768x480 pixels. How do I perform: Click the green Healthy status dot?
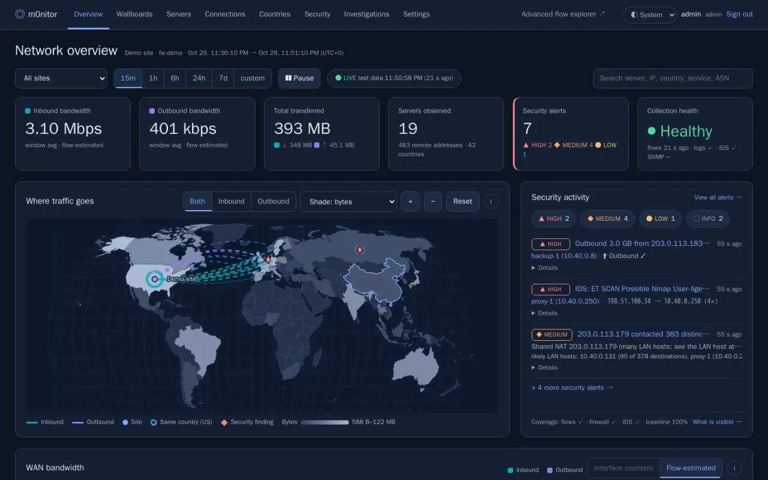point(652,131)
